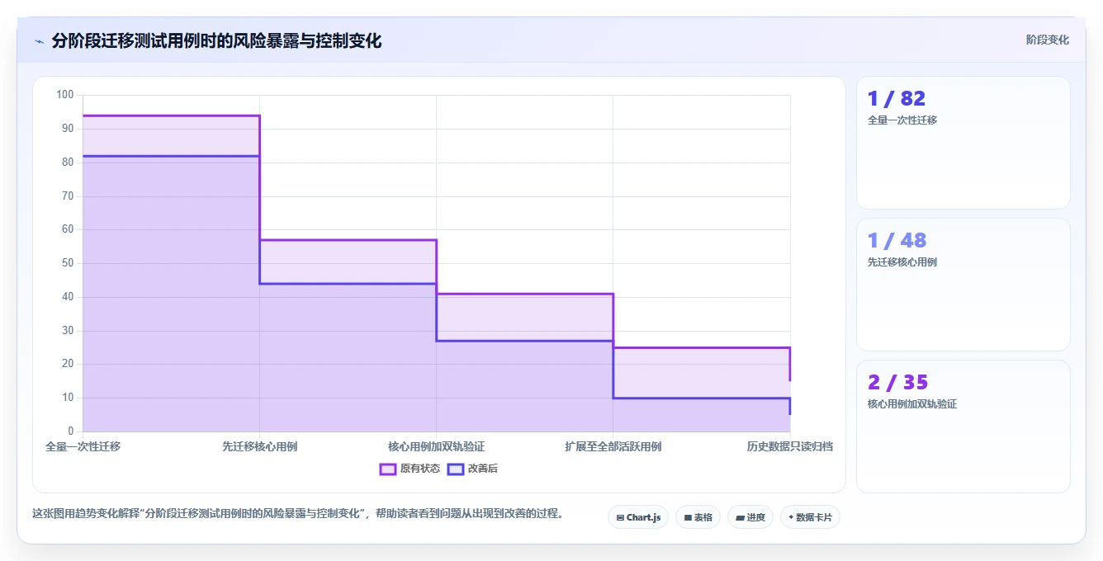Click the 全量一次性迁移 x-axis label
Screen dimensions: 1103x561
click(83, 446)
